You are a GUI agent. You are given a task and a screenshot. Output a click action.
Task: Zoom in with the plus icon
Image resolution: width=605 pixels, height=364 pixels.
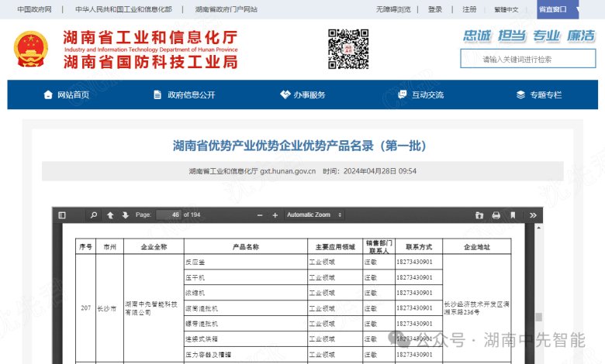click(x=275, y=215)
